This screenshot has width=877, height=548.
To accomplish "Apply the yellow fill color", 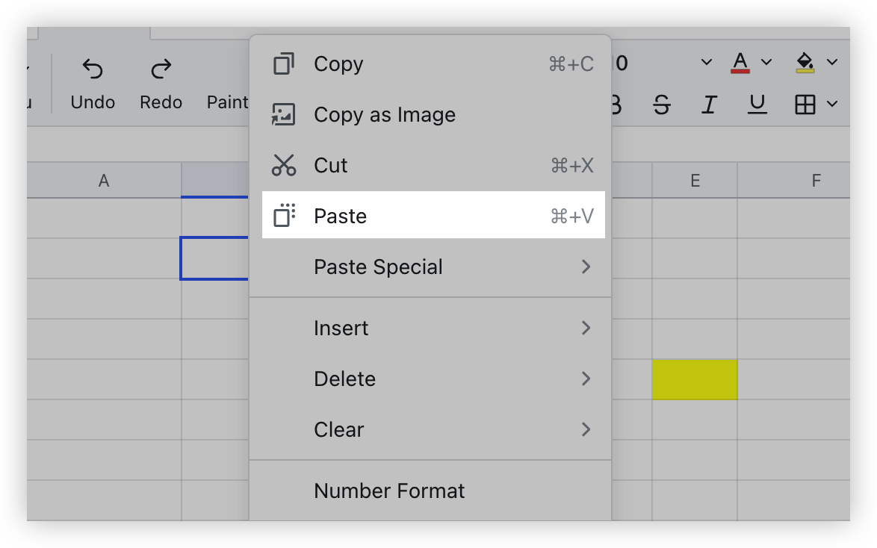I will (805, 63).
